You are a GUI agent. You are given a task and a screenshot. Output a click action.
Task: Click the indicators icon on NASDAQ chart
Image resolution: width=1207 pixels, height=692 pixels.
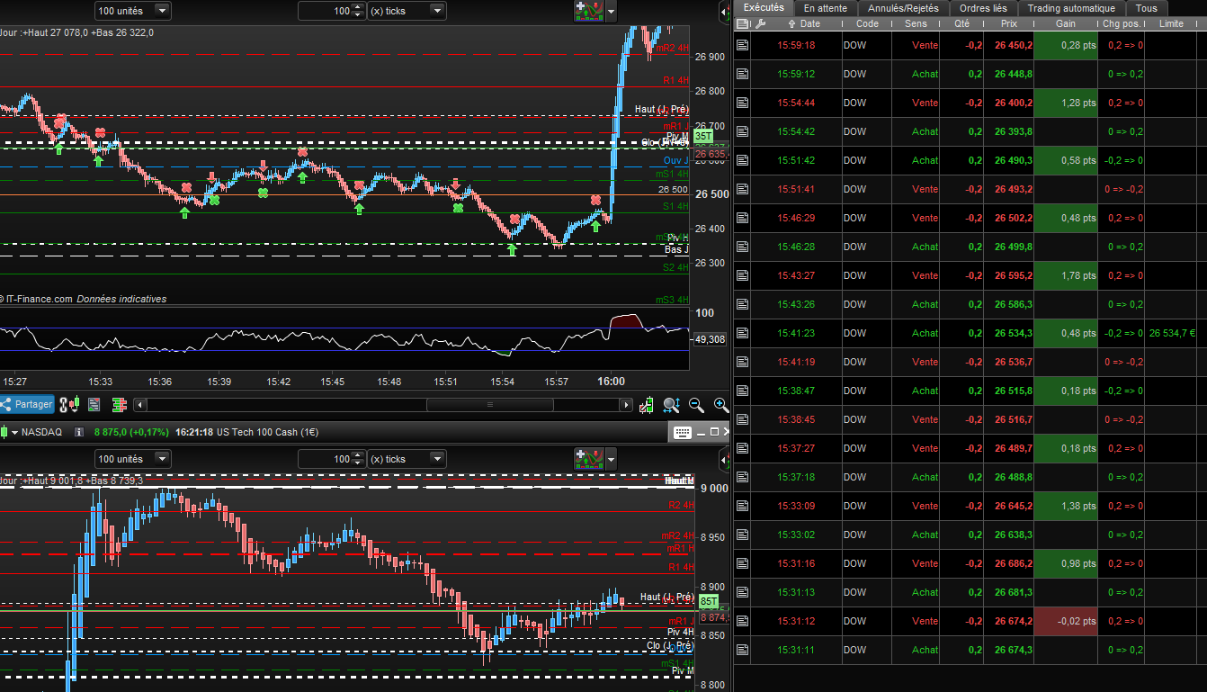588,459
